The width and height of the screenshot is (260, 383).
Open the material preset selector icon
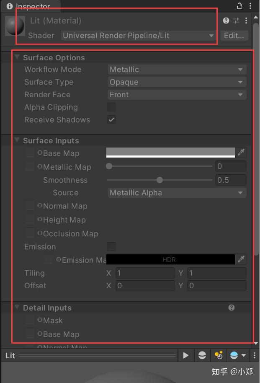pos(236,21)
